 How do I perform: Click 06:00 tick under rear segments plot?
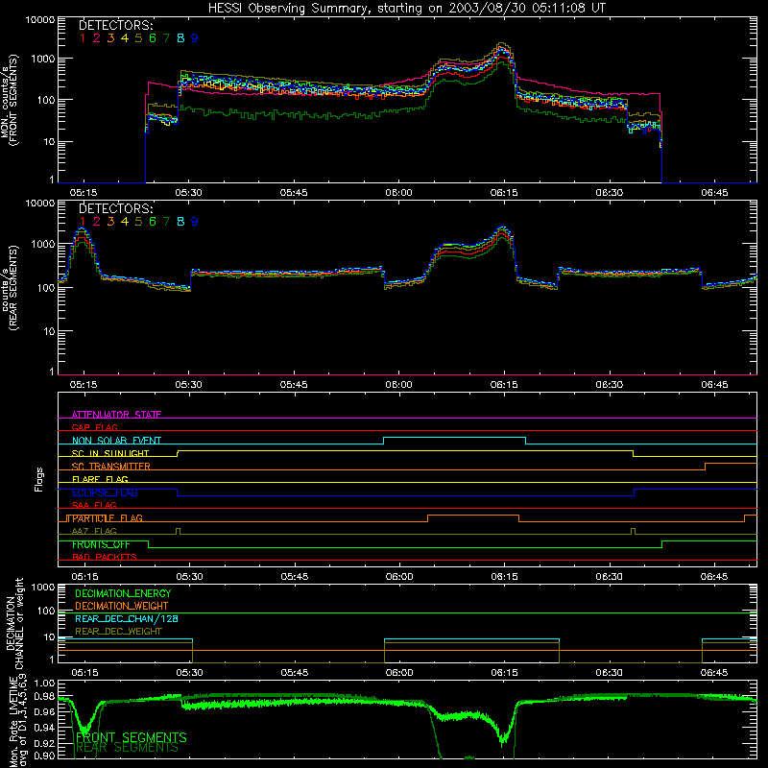pyautogui.click(x=398, y=385)
